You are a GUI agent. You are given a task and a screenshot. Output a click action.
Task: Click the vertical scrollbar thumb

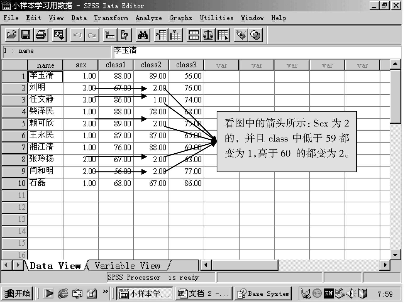click(x=395, y=96)
